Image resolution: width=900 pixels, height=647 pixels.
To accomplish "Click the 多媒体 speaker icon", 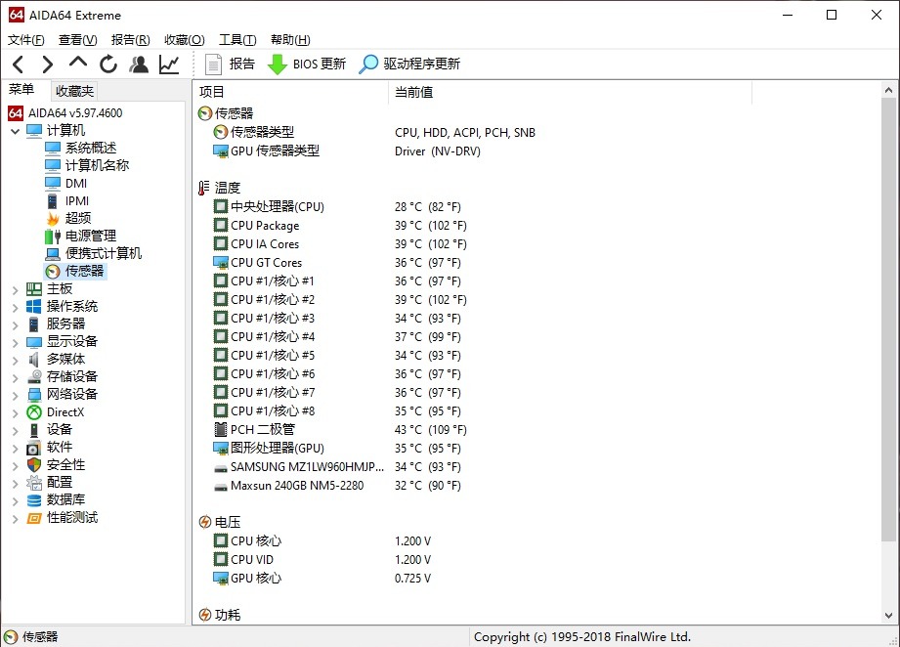I will [x=34, y=360].
